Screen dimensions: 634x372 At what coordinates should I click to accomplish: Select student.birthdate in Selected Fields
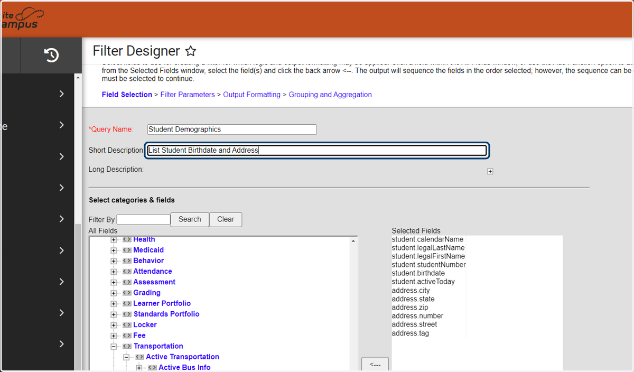[x=418, y=273]
